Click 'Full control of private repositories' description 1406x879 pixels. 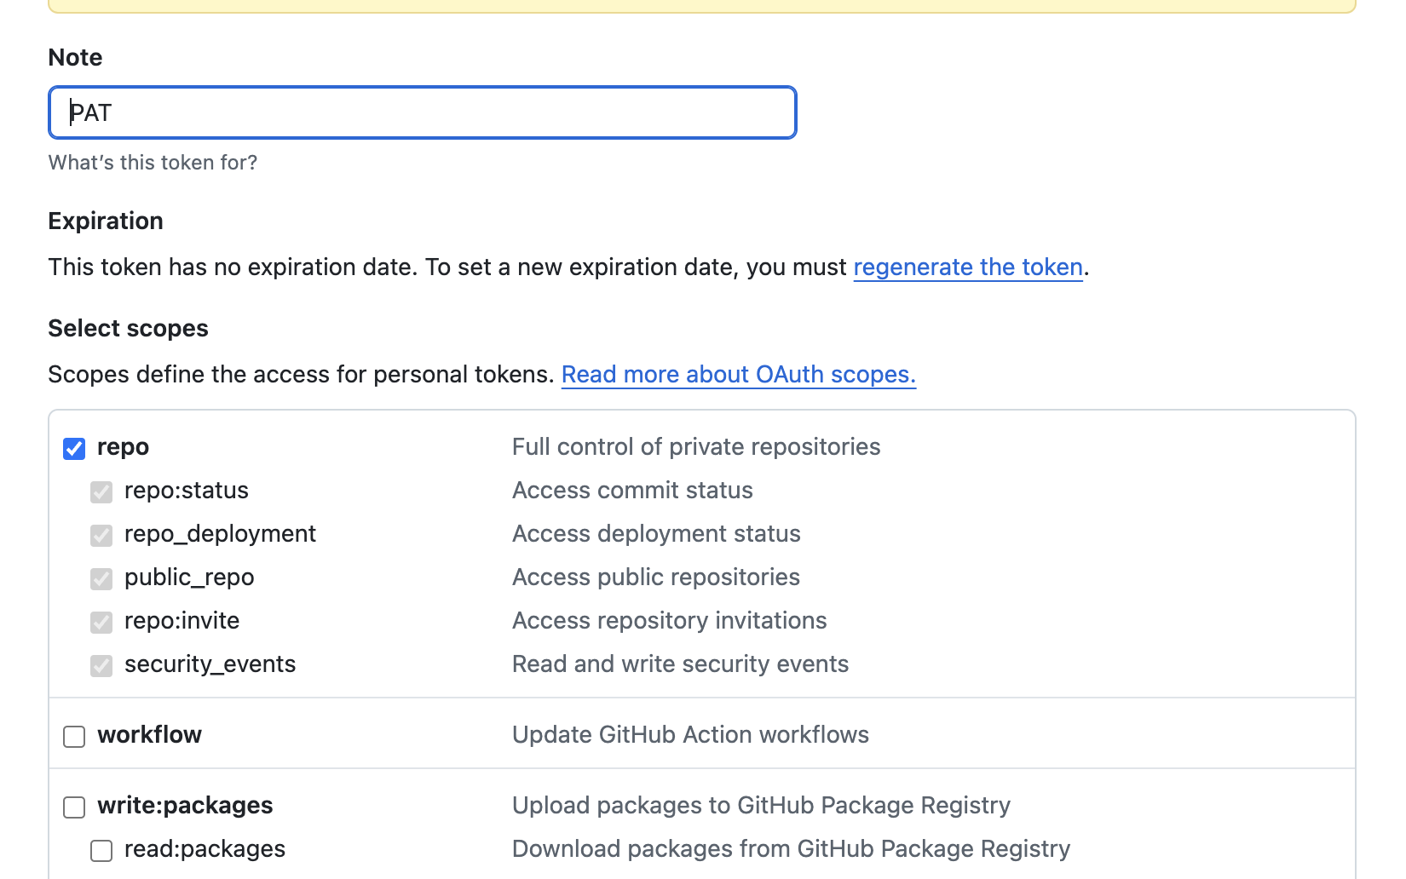coord(695,447)
